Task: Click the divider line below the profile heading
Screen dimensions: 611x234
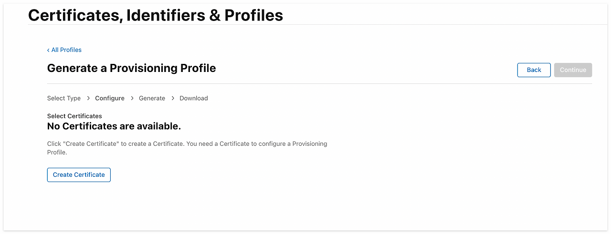Action: [319, 83]
